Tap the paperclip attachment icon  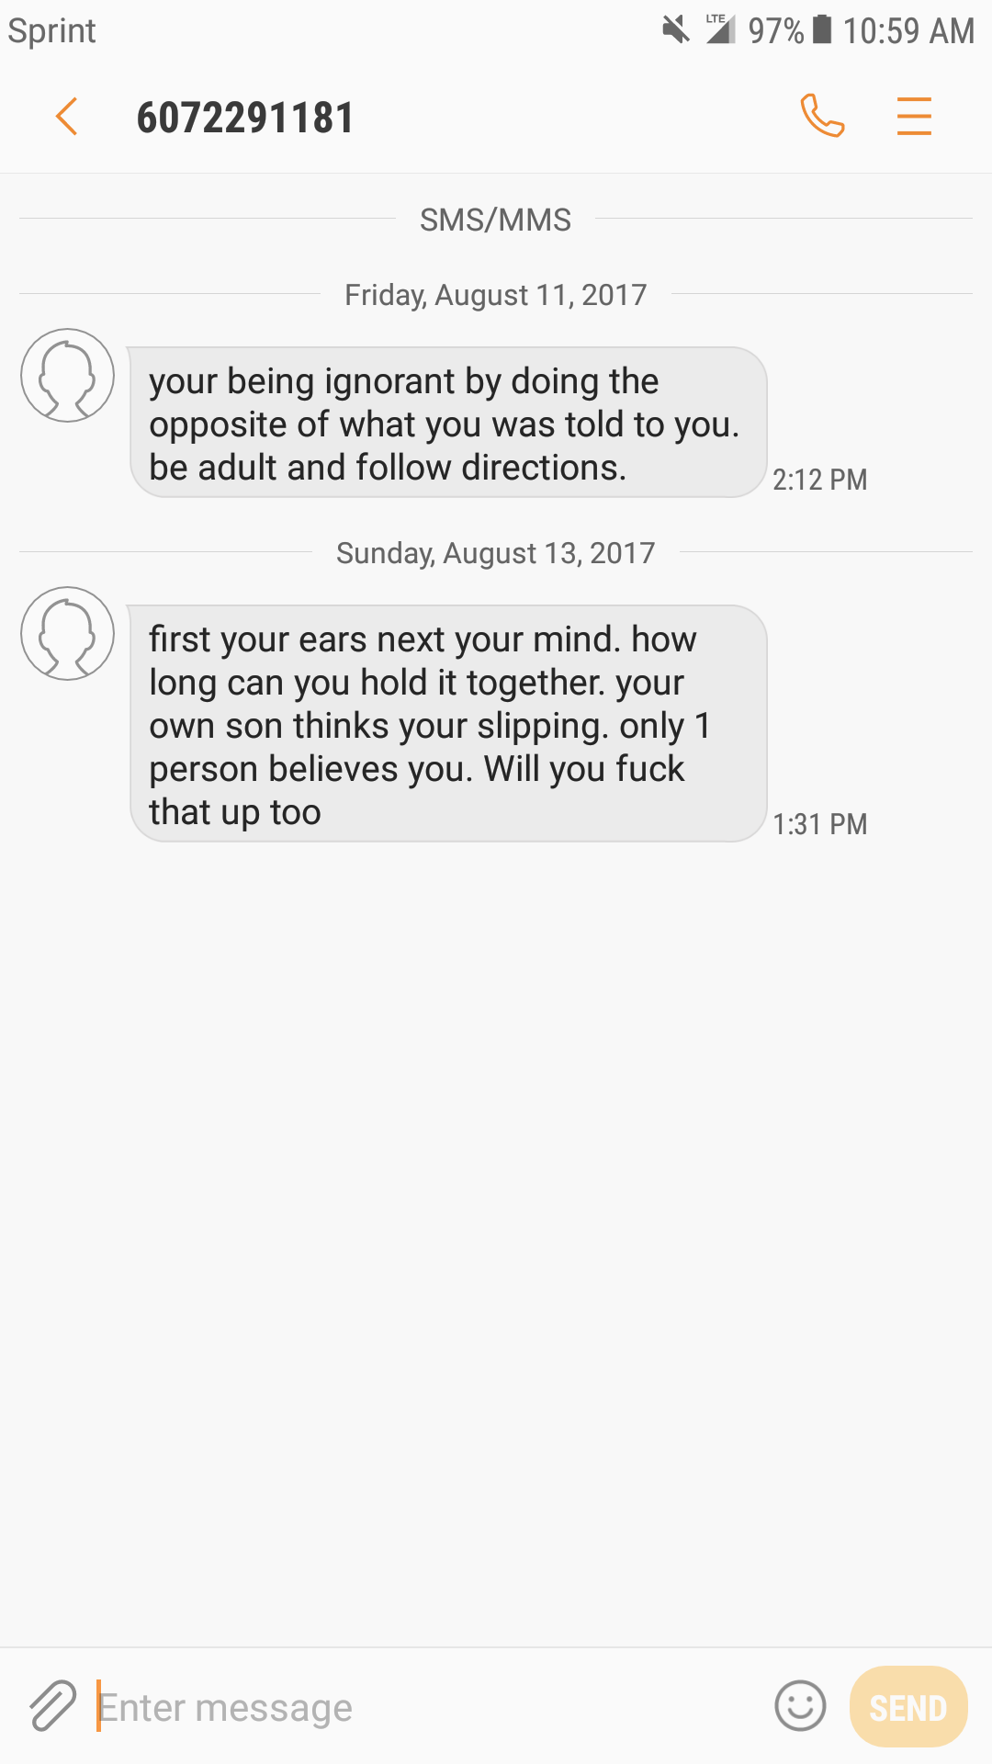[x=52, y=1706]
